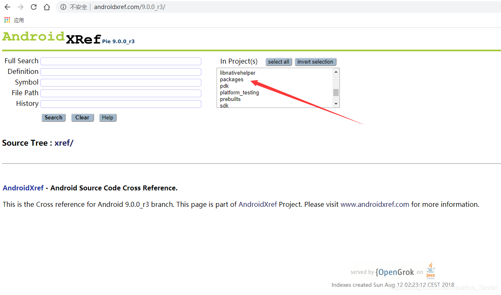Reset fields with the Clear button
This screenshot has width=501, height=295.
pos(82,118)
